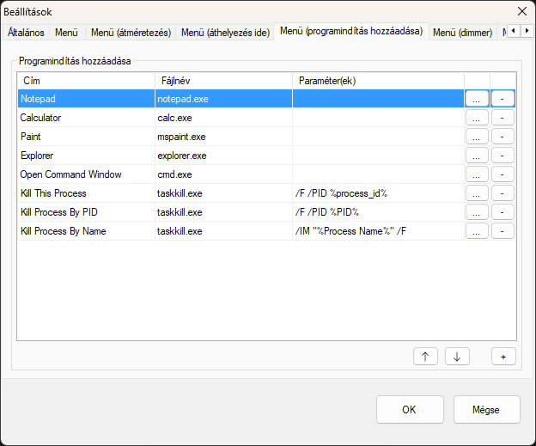Viewport: 536px width, 446px height.
Task: Click the /IM "%Process Name%" /F parameter
Action: tap(378, 231)
